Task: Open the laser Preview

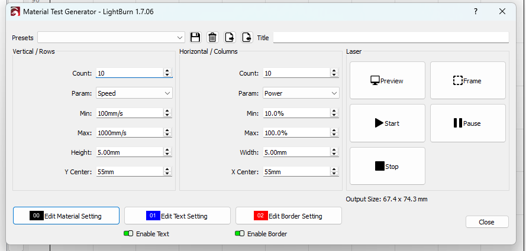Action: [388, 80]
